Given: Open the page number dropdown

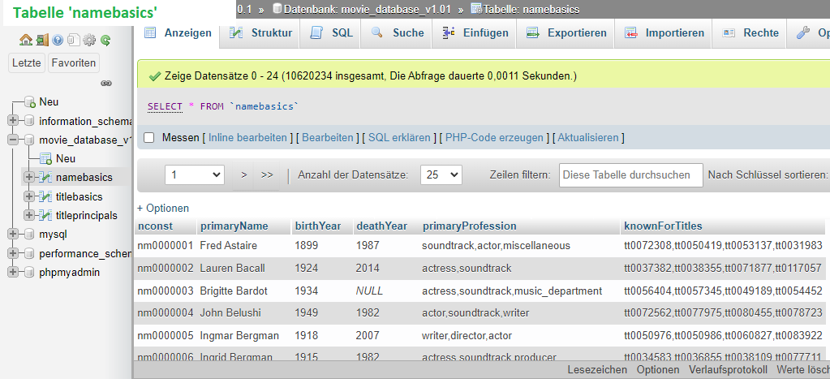Looking at the screenshot, I should pos(195,174).
